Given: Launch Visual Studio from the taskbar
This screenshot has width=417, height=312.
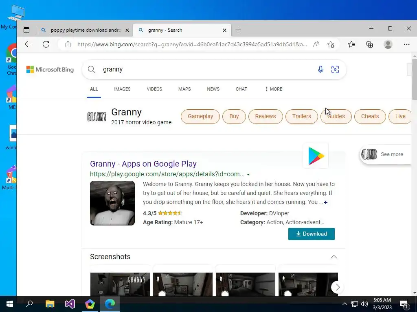Looking at the screenshot, I should [x=70, y=304].
